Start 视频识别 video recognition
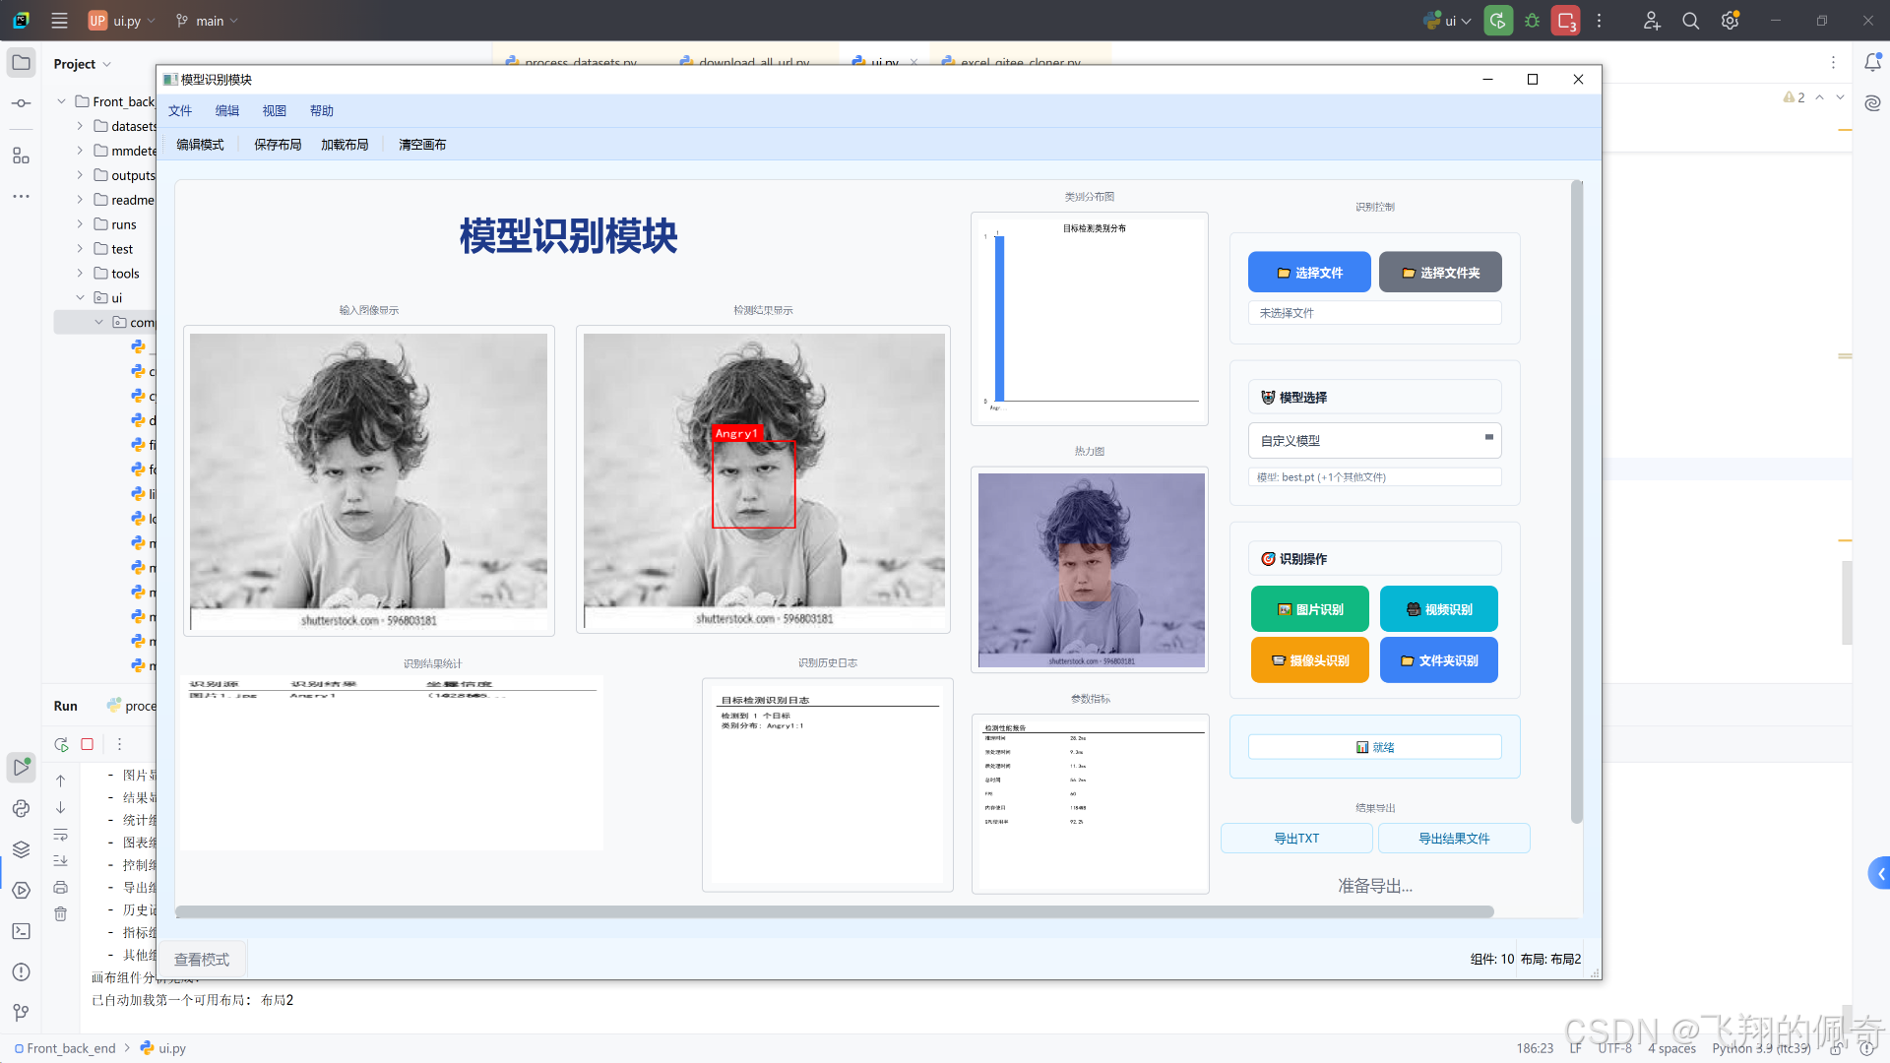Viewport: 1890px width, 1063px height. pyautogui.click(x=1439, y=609)
